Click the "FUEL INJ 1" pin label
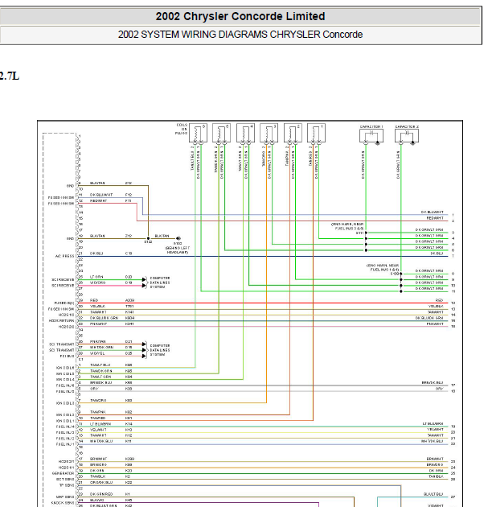 coord(65,444)
